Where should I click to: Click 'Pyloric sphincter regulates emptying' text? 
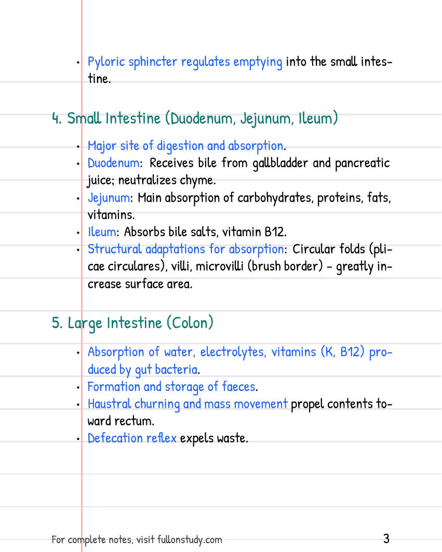[185, 62]
